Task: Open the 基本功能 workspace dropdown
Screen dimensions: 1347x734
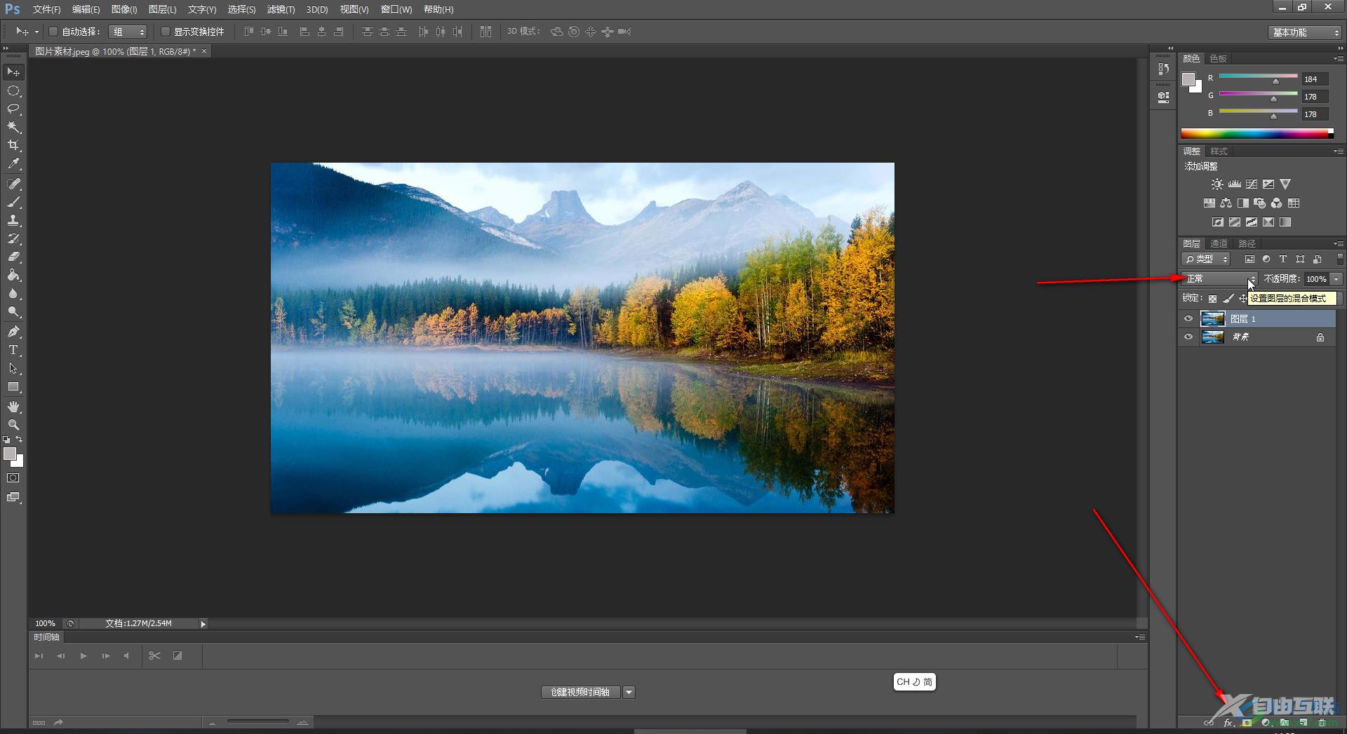Action: [x=1305, y=32]
